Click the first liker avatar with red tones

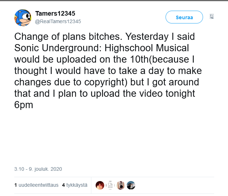tap(100, 185)
